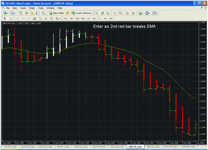The height and width of the screenshot is (150, 208).
Task: Switch to GBPJPY,Daily chart tab
Action: [x=63, y=147]
